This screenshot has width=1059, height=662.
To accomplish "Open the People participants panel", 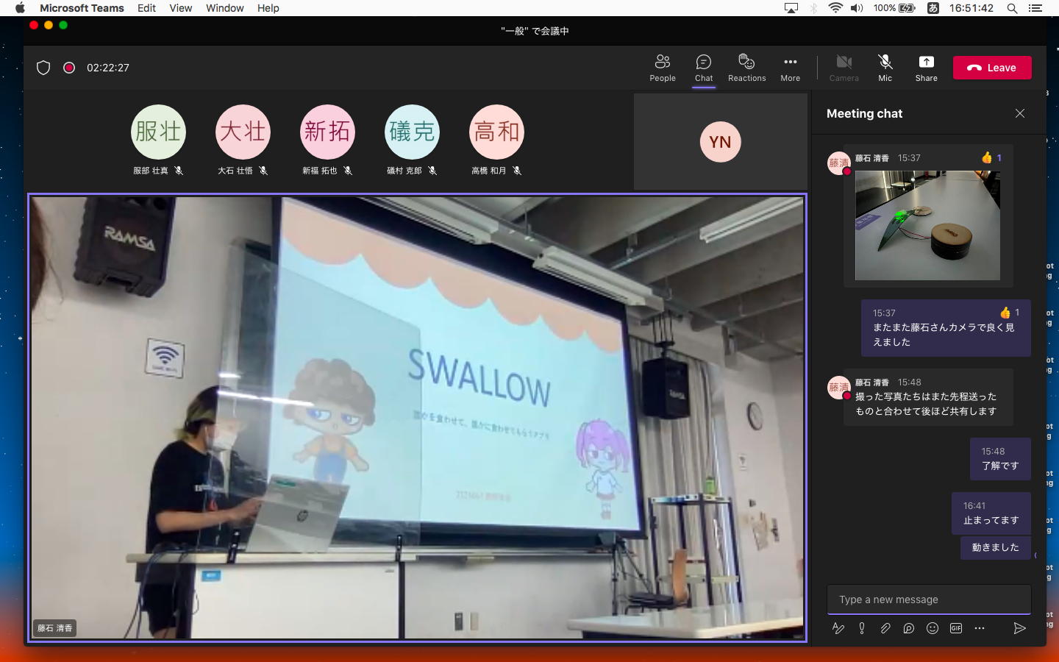I will [662, 68].
